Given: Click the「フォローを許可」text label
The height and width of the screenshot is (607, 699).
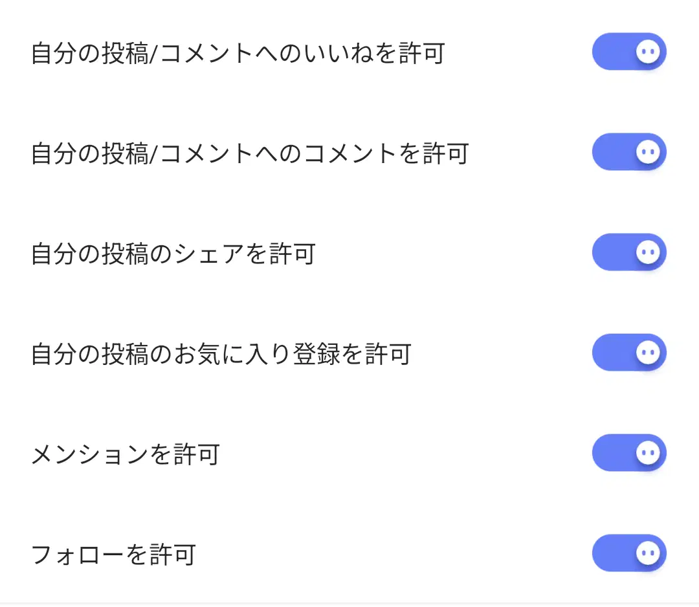Looking at the screenshot, I should (113, 555).
